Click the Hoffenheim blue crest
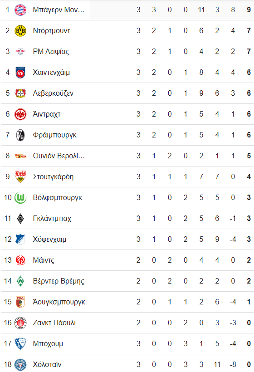Viewport: 254px width, 372px height. tap(20, 240)
